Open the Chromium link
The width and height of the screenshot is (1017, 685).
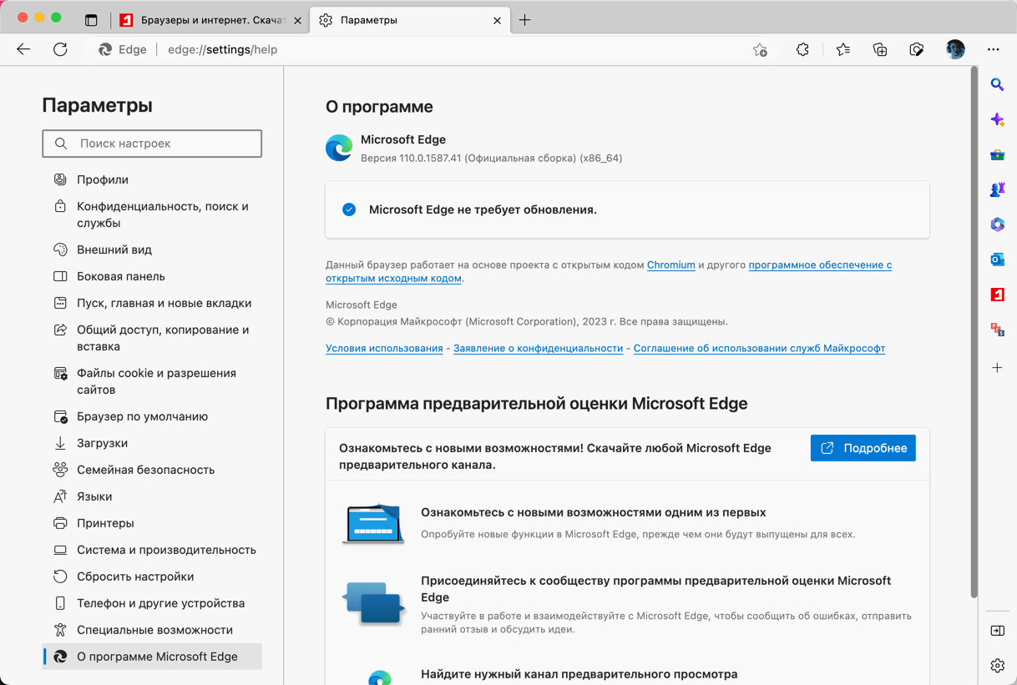pyautogui.click(x=670, y=264)
